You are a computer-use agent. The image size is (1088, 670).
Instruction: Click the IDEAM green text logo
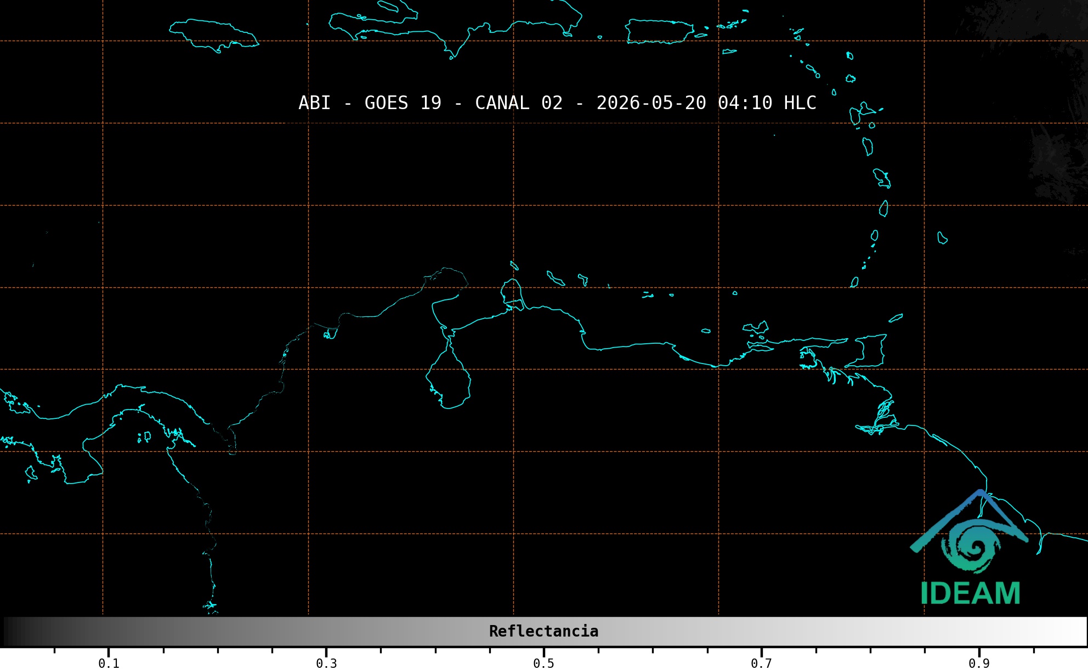[x=970, y=593]
